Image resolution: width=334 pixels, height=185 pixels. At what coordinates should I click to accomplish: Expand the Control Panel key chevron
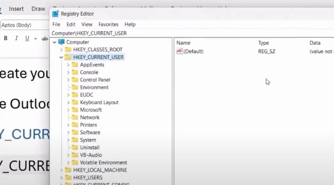(68, 80)
